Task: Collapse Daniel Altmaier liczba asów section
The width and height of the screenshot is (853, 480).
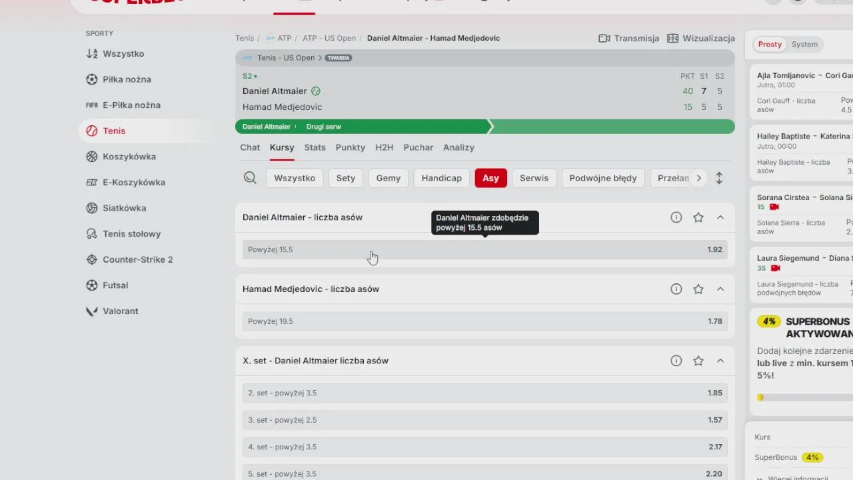Action: 720,217
